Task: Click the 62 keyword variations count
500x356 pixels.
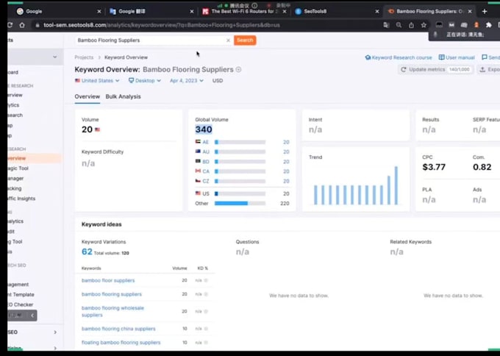Action: coord(87,252)
